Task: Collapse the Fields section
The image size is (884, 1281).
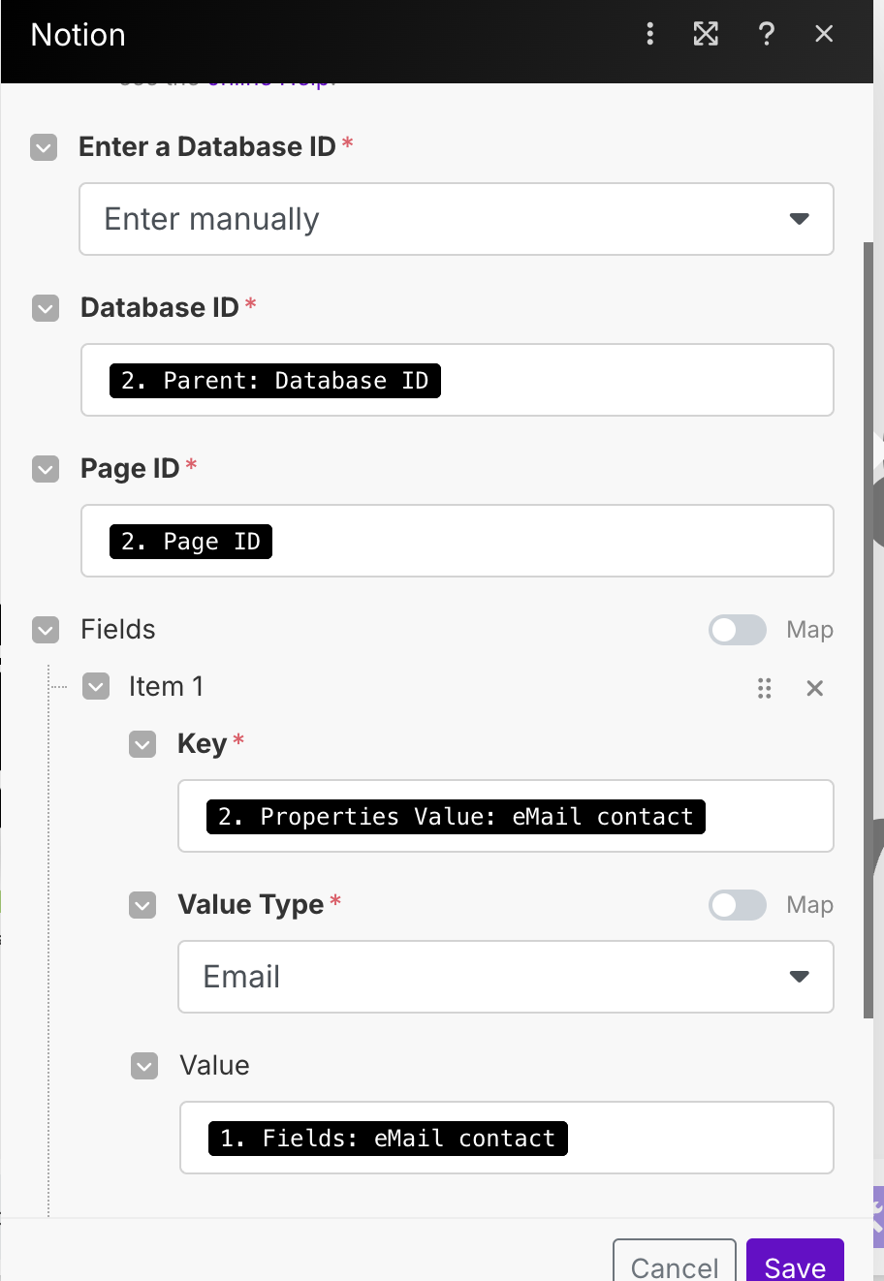Action: coord(46,630)
